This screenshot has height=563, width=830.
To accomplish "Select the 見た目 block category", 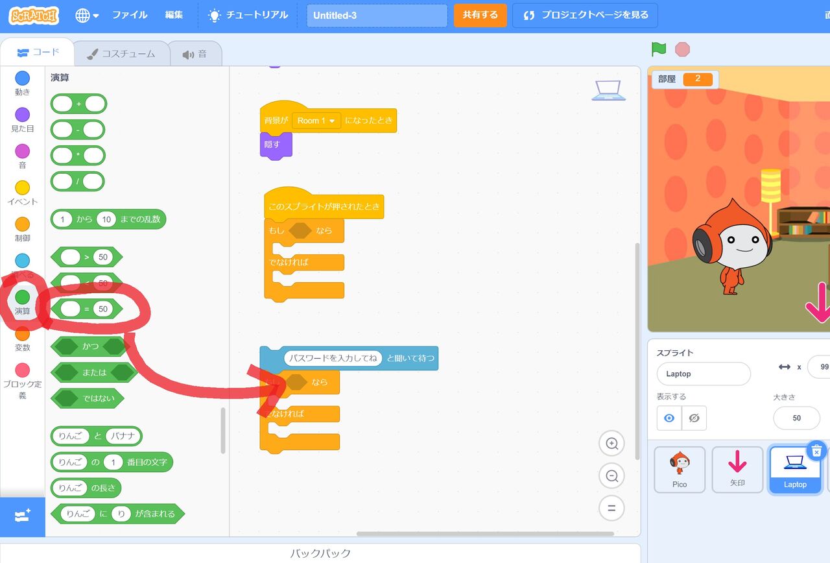I will (x=23, y=120).
